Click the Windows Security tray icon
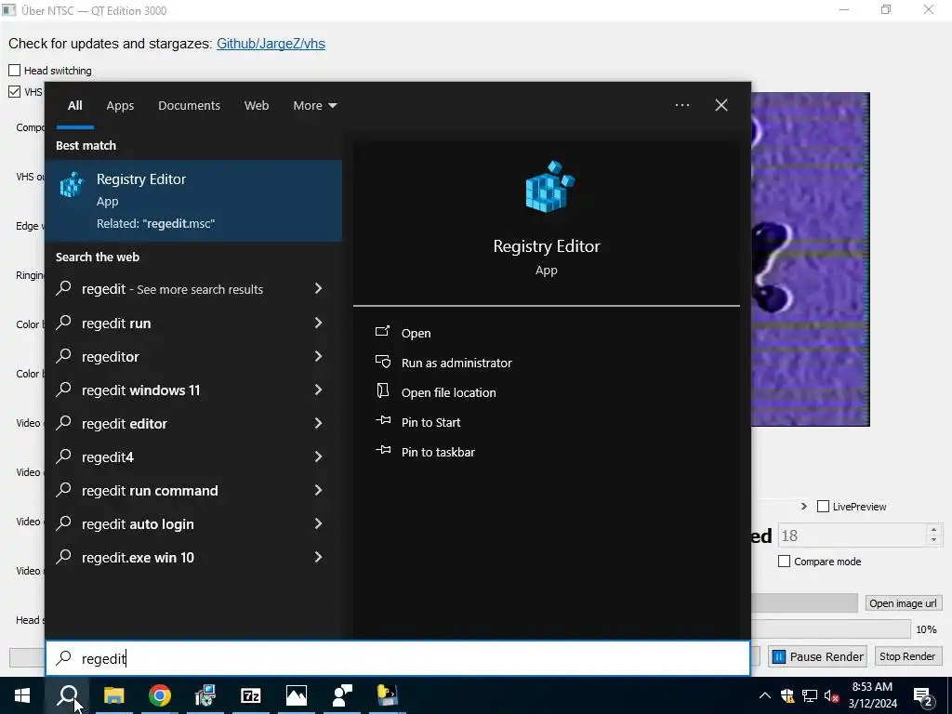 787,695
